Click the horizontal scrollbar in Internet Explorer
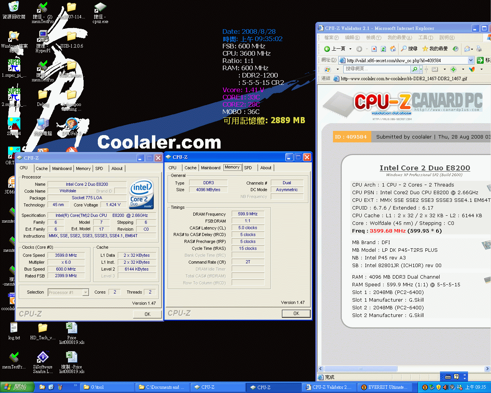 tap(361, 369)
